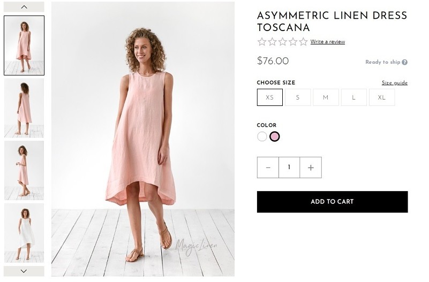This screenshot has width=429, height=282.
Task: Select size XS
Action: [270, 97]
